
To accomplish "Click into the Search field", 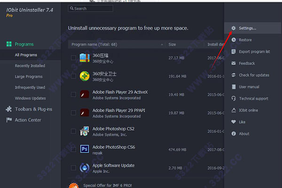I will (x=91, y=8).
